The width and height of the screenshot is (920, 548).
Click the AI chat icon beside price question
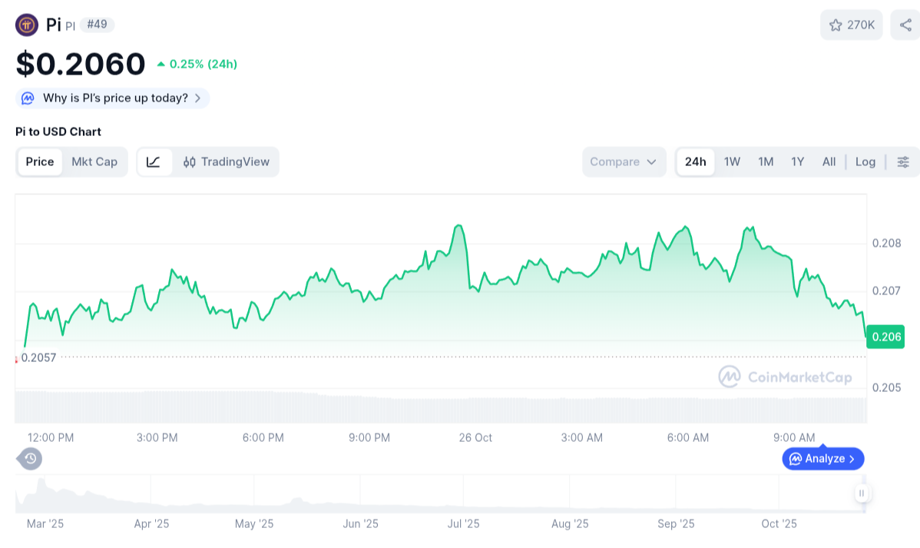point(28,98)
